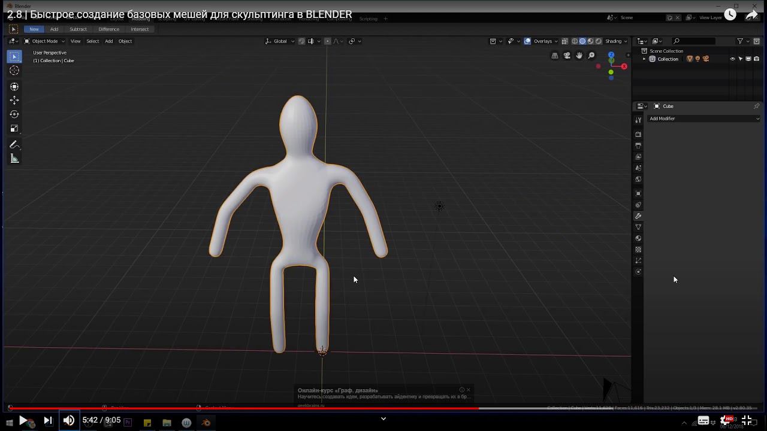Exit fullscreen video mode
The height and width of the screenshot is (431, 767).
(x=747, y=420)
